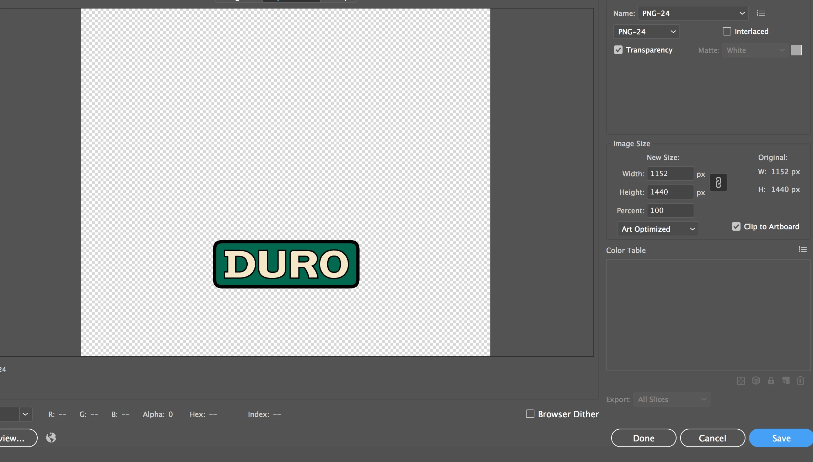813x462 pixels.
Task: Uncheck the Transparency checkbox
Action: [618, 50]
